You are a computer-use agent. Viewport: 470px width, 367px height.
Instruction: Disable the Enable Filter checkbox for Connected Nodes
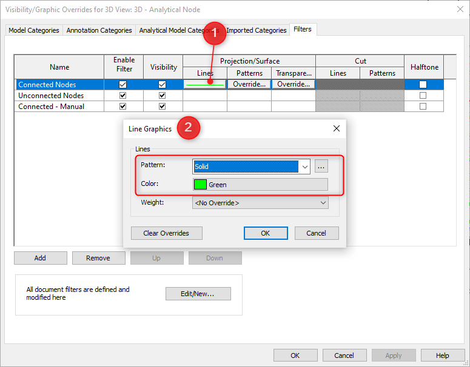click(x=123, y=85)
